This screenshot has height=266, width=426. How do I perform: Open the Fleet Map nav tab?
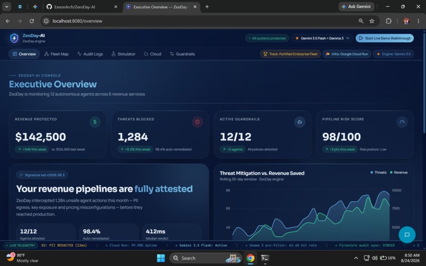click(x=57, y=54)
